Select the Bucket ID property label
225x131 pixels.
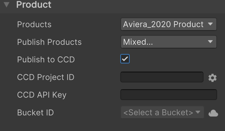coord(35,113)
